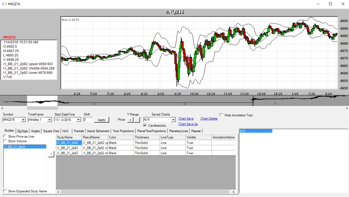Click the app icon in title bar

[4, 4]
